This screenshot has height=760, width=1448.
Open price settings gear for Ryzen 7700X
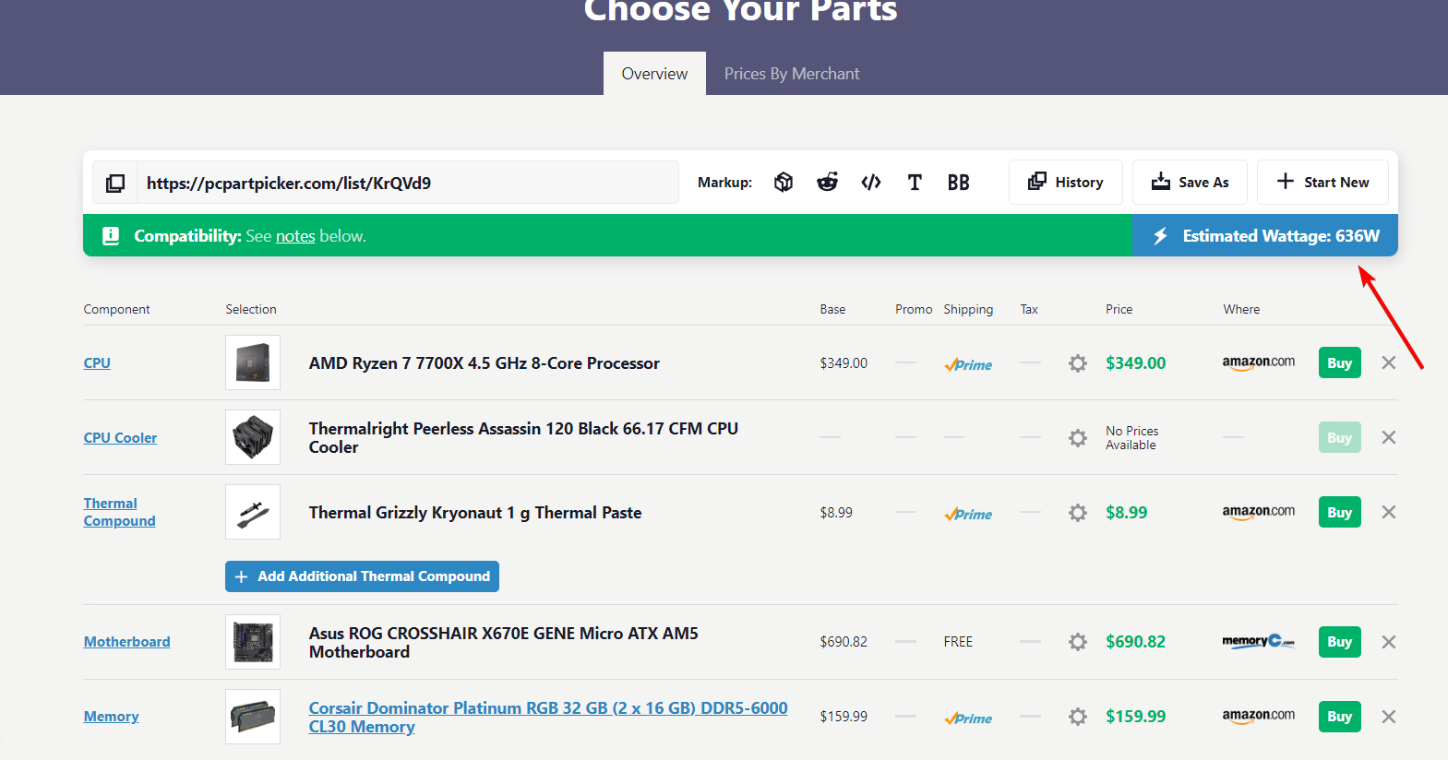tap(1077, 363)
